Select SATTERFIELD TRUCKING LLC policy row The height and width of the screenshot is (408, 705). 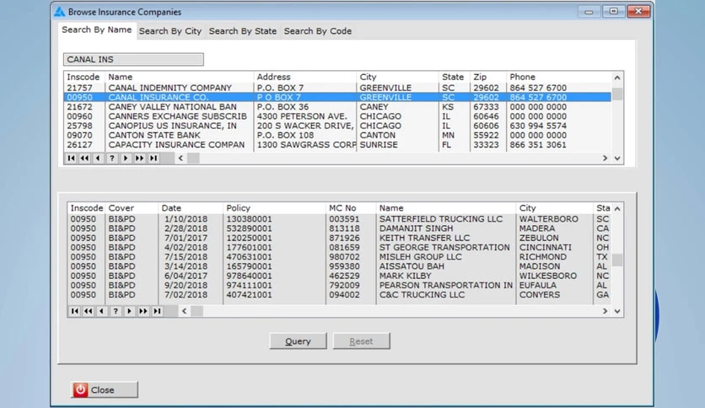pos(340,219)
